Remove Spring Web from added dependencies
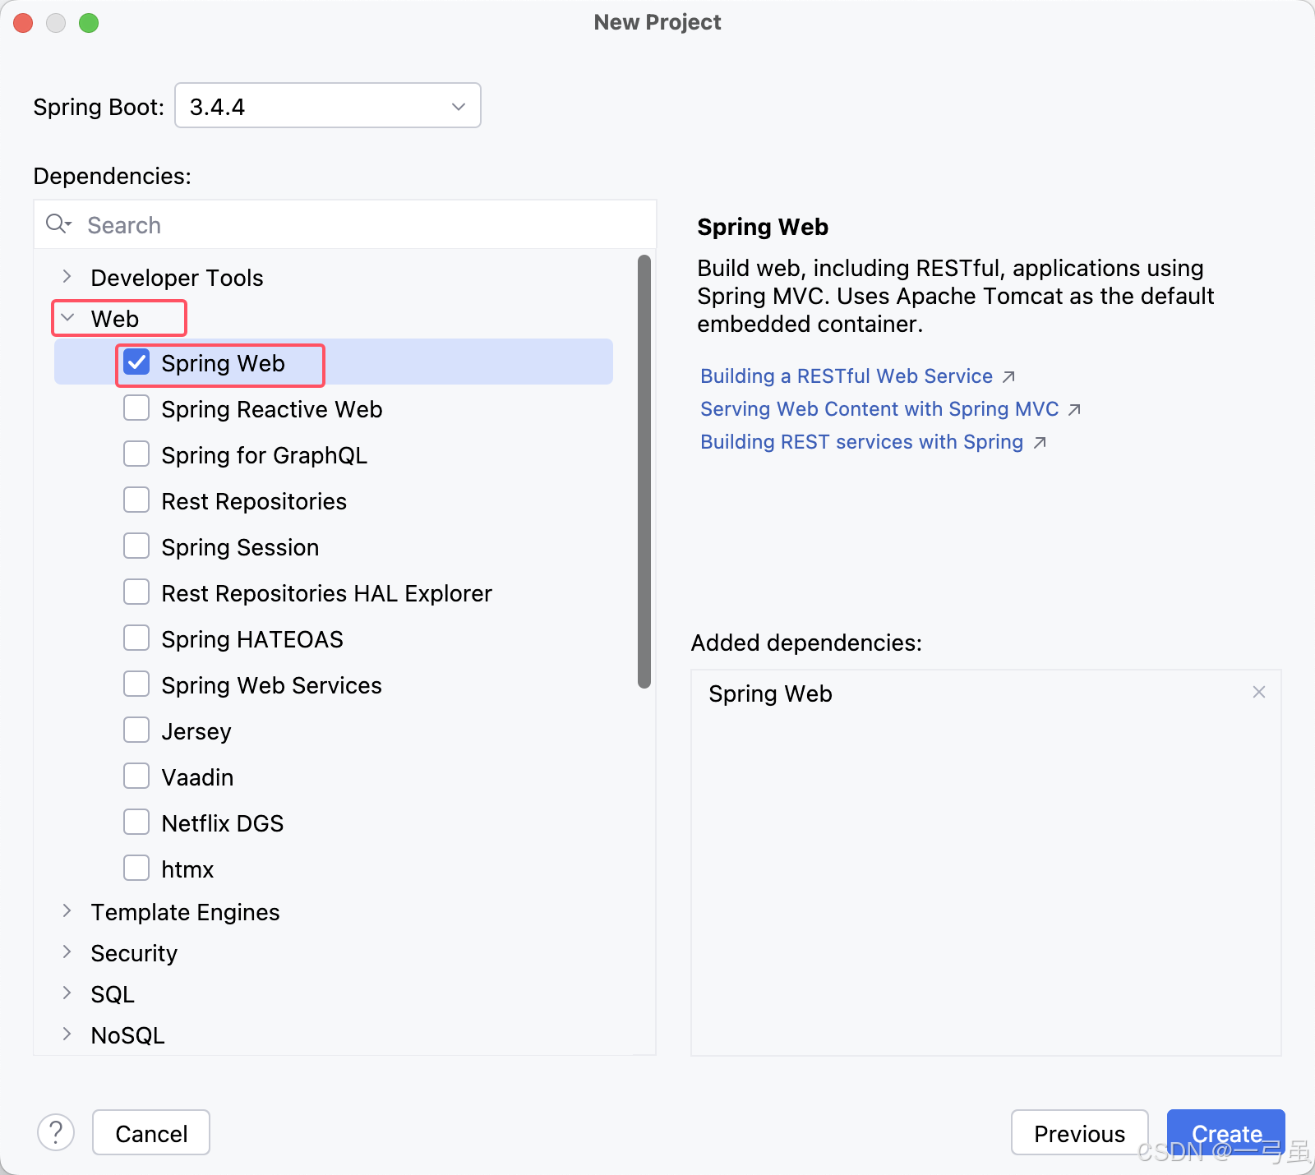Image resolution: width=1315 pixels, height=1175 pixels. point(1258,693)
